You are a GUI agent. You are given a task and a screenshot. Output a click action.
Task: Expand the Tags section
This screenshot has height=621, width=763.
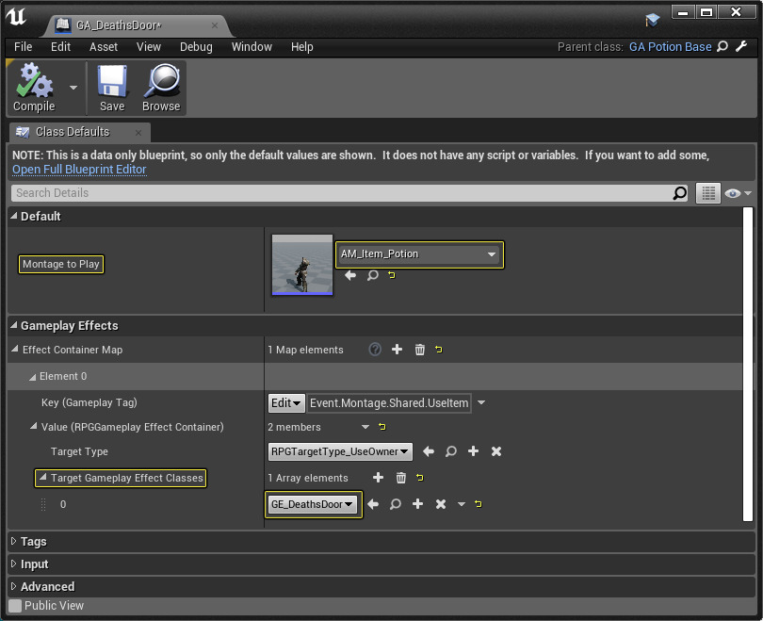34,542
